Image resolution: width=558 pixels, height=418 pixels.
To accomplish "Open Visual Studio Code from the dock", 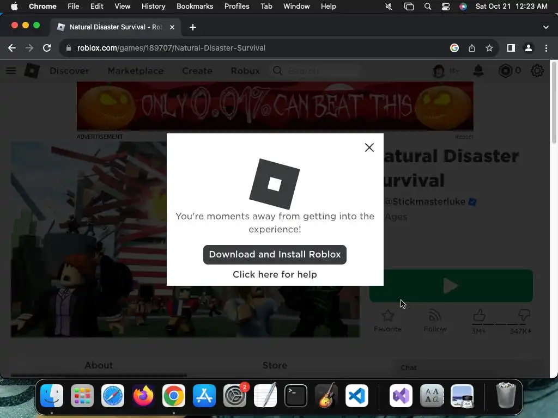I will [x=357, y=396].
